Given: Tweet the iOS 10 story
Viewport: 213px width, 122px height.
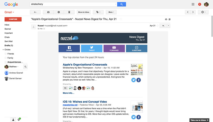Looking at the screenshot, I should pyautogui.click(x=134, y=117).
